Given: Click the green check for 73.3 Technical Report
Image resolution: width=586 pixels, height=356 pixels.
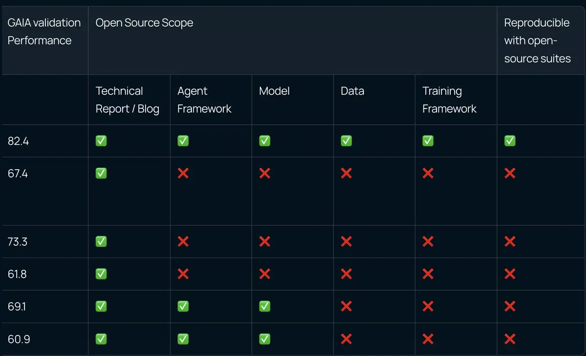Looking at the screenshot, I should coord(101,241).
